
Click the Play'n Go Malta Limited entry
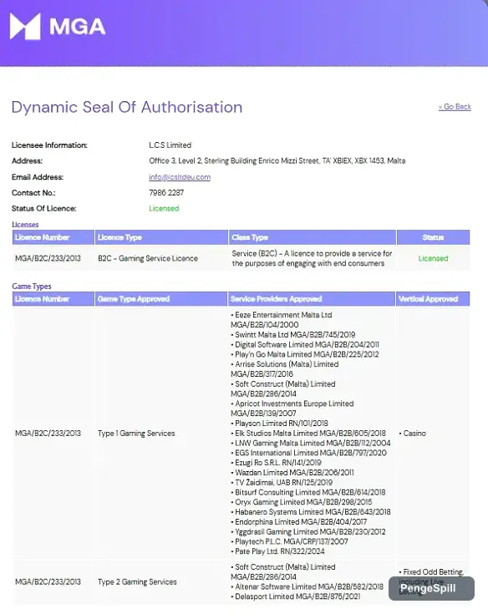305,354
